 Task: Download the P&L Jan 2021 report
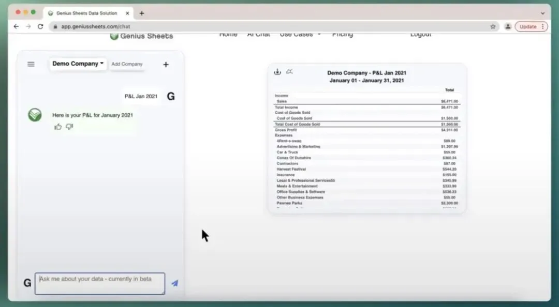[277, 72]
